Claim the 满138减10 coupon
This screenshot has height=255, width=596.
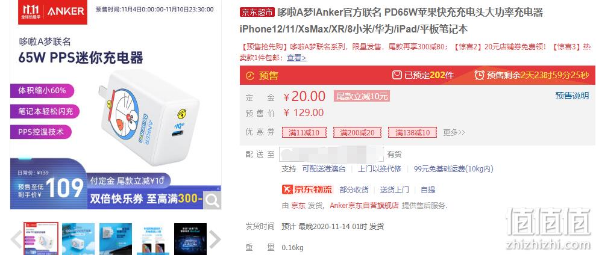(412, 132)
